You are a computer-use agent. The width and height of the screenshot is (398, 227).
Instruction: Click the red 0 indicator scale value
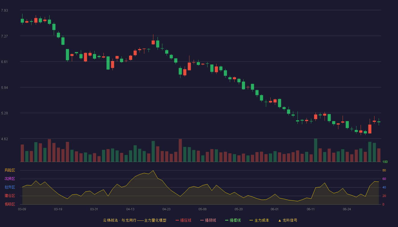[383, 204]
